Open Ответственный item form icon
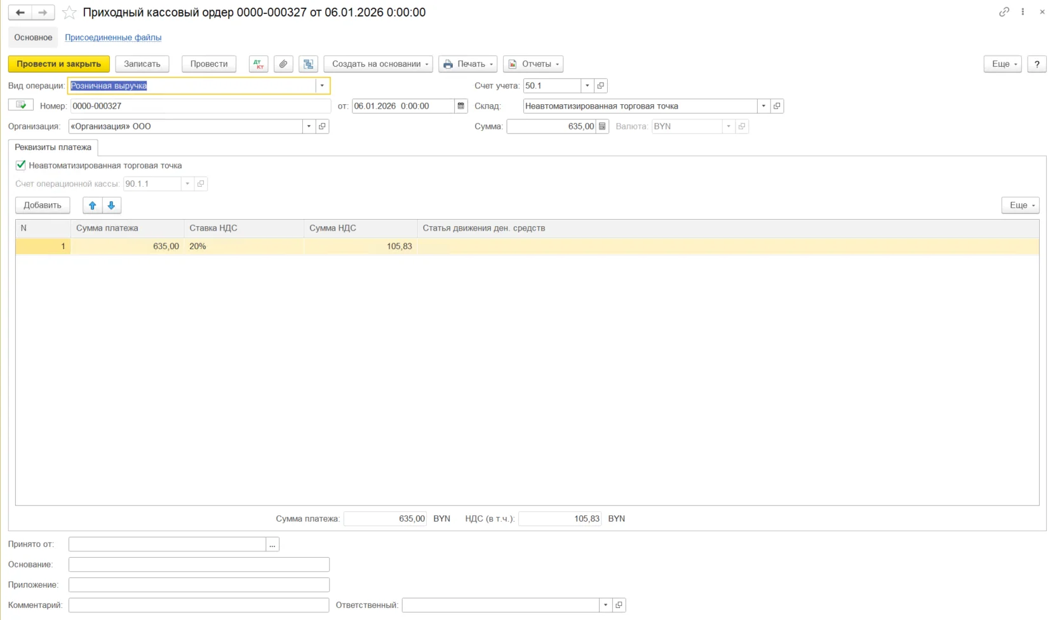The image size is (1048, 620). [619, 605]
